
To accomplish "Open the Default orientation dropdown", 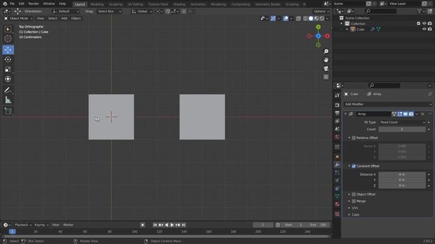I will pyautogui.click(x=66, y=12).
